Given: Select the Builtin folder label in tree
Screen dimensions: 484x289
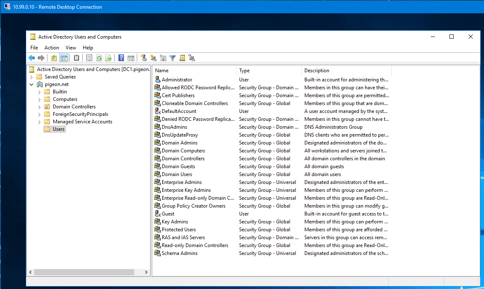Looking at the screenshot, I should coord(59,91).
